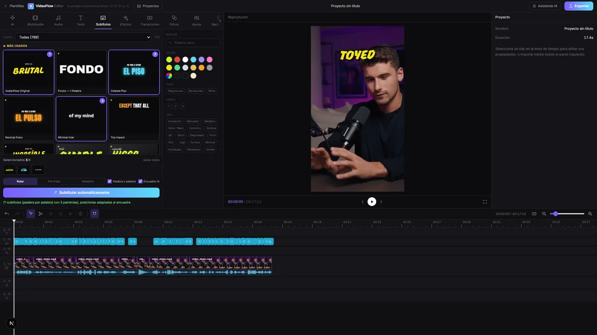The width and height of the screenshot is (597, 335).
Task: Activate the scissors cut tool
Action: point(41,213)
